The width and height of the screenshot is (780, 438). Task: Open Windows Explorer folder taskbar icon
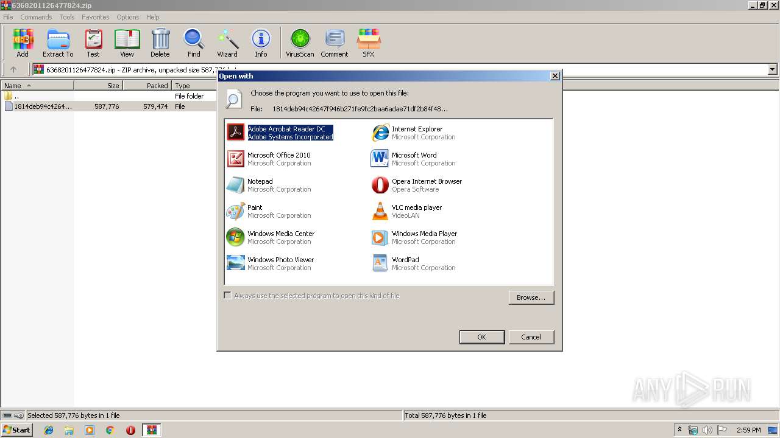(69, 430)
